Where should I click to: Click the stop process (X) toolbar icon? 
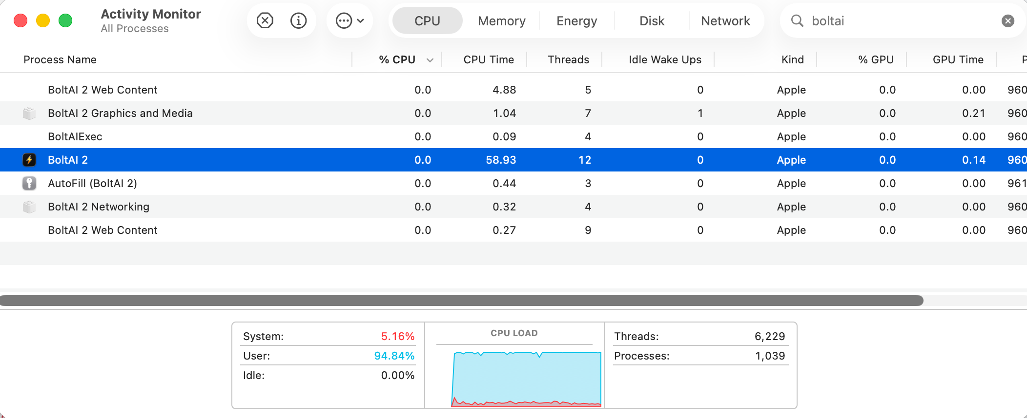[265, 20]
